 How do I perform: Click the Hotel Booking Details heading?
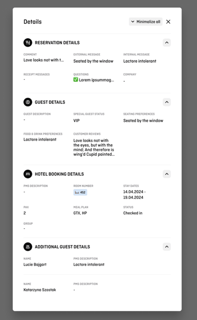click(59, 174)
